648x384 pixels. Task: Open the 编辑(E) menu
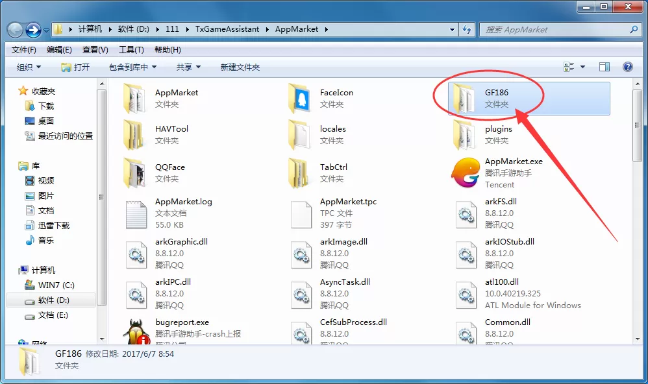coord(59,49)
